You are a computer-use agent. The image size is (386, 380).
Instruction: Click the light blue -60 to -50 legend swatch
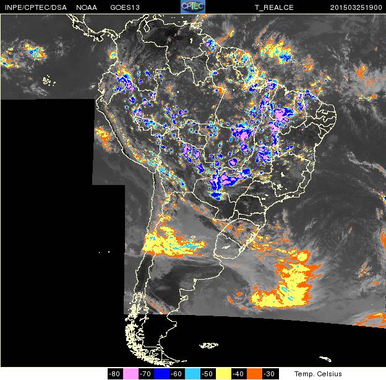pyautogui.click(x=192, y=374)
